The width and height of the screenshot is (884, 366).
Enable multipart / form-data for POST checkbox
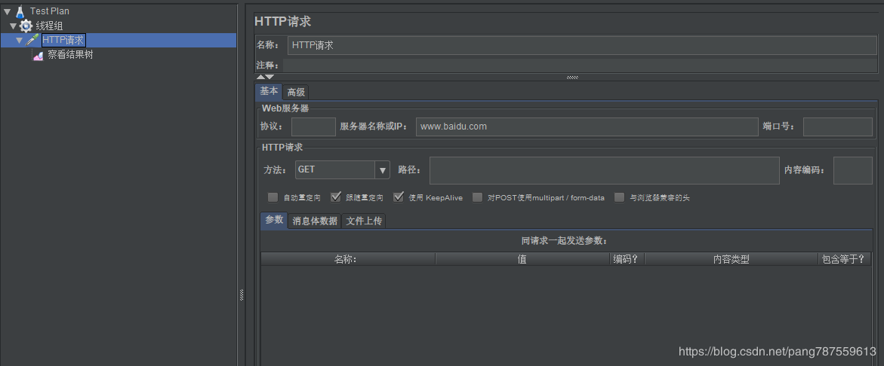point(478,197)
